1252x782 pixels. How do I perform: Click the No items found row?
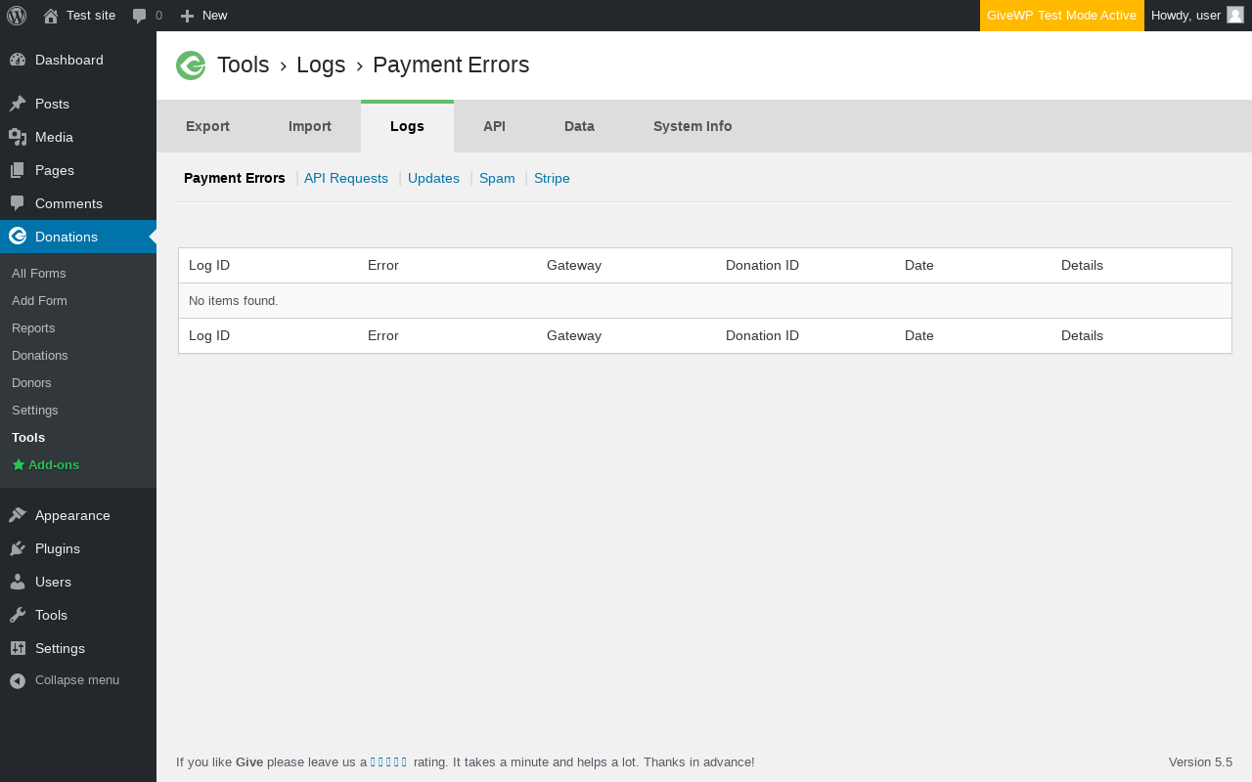pyautogui.click(x=704, y=300)
